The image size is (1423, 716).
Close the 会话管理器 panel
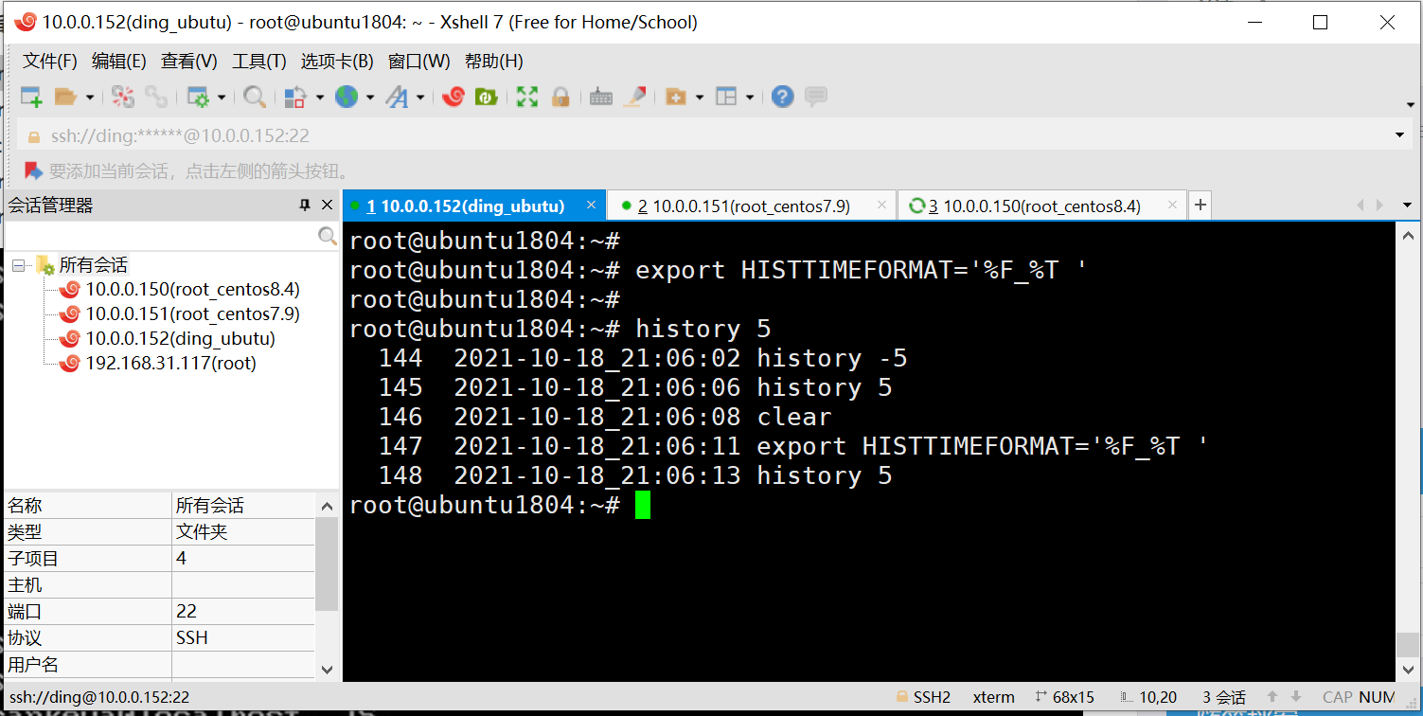[327, 206]
